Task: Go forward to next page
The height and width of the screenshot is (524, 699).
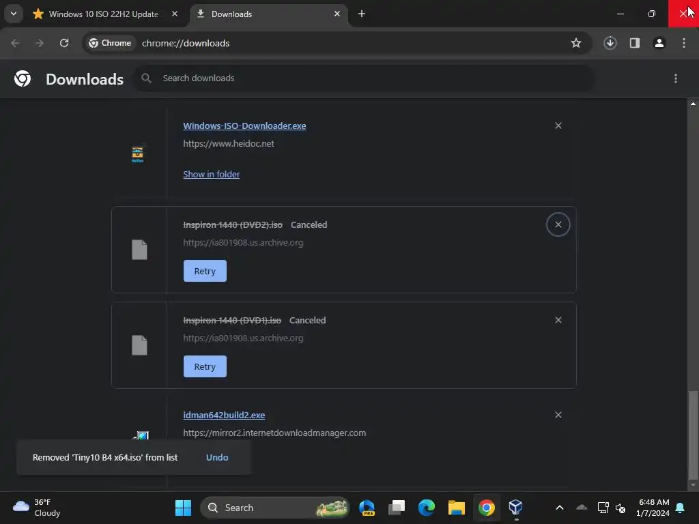Action: pyautogui.click(x=40, y=43)
